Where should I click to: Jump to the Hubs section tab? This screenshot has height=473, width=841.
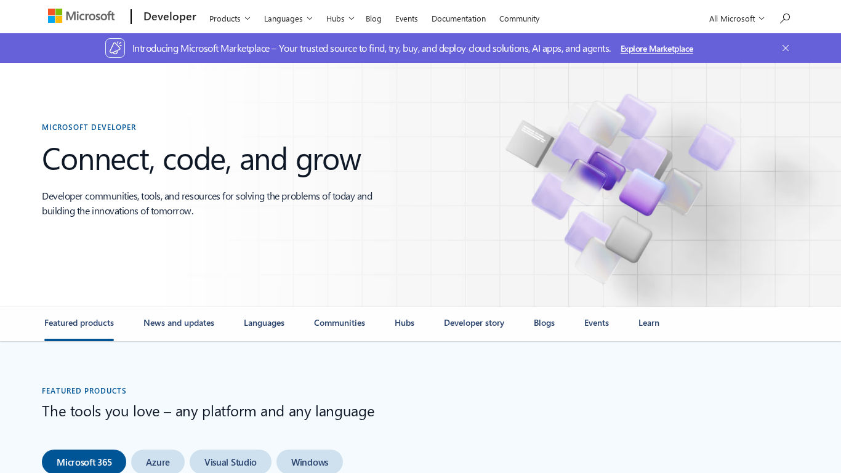pyautogui.click(x=404, y=323)
